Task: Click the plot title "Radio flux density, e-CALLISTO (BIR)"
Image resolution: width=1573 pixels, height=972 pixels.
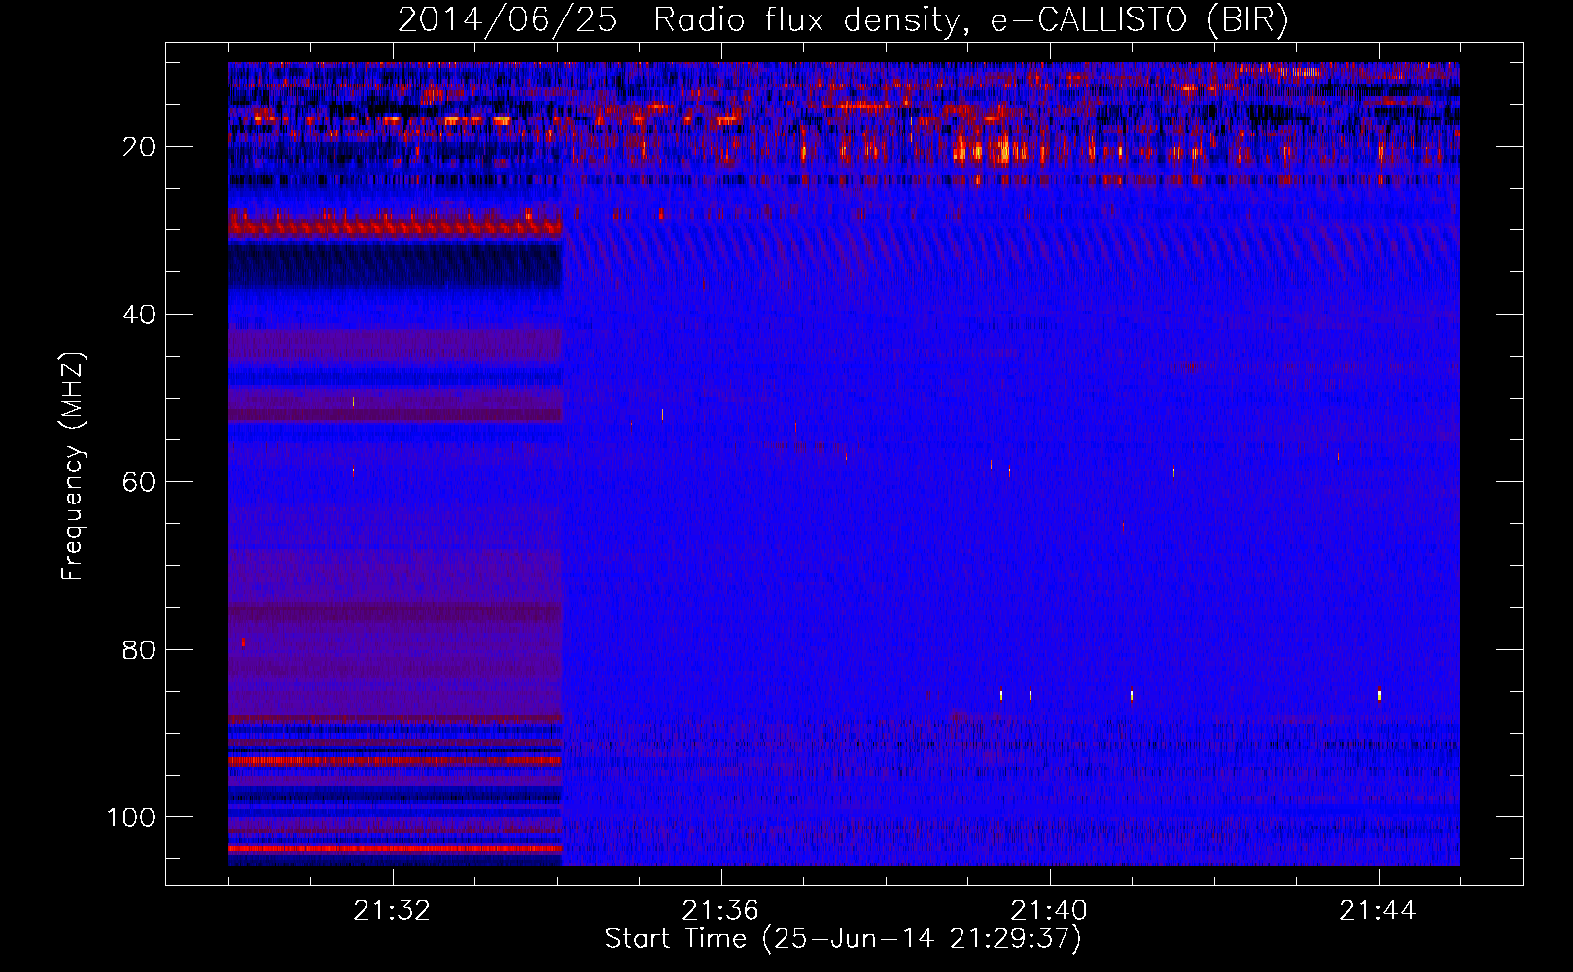Action: click(970, 20)
